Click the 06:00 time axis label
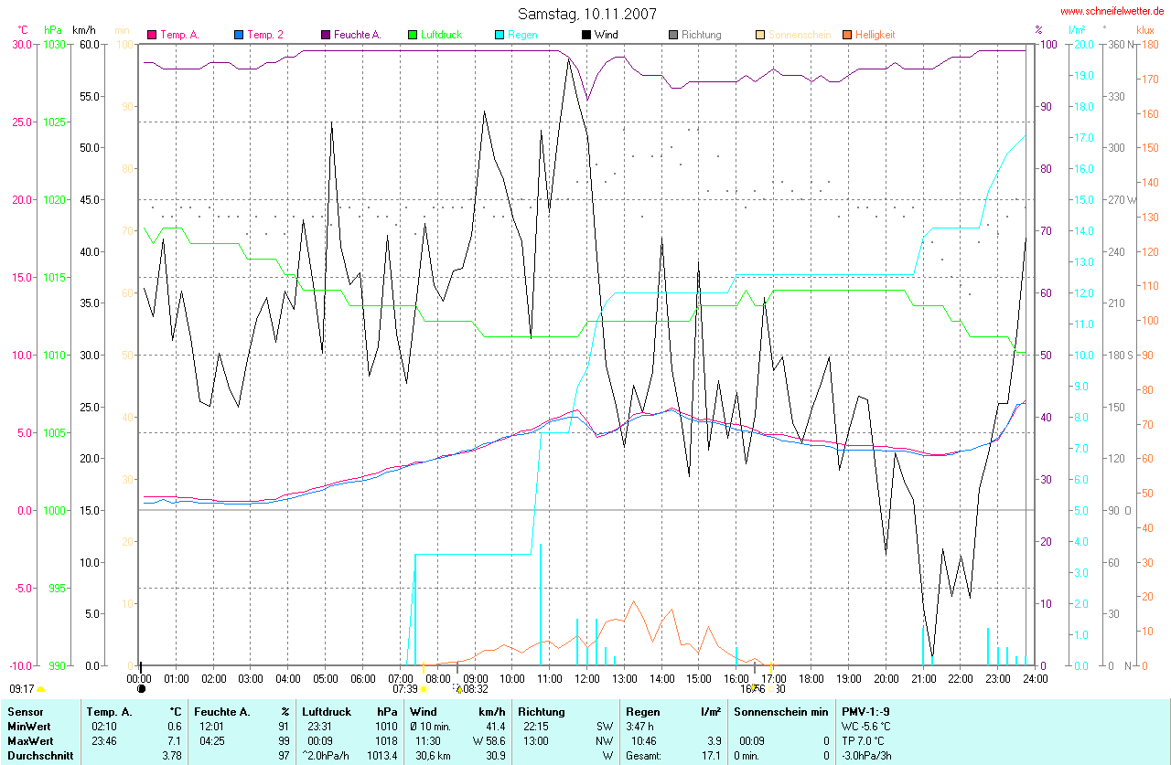 [x=362, y=678]
